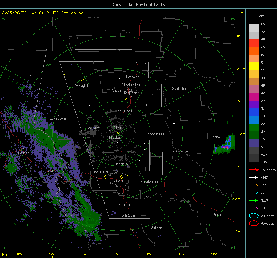This screenshot has height=258, width=277.
Task: Click the ThreeHills city label
Action: tap(155, 134)
